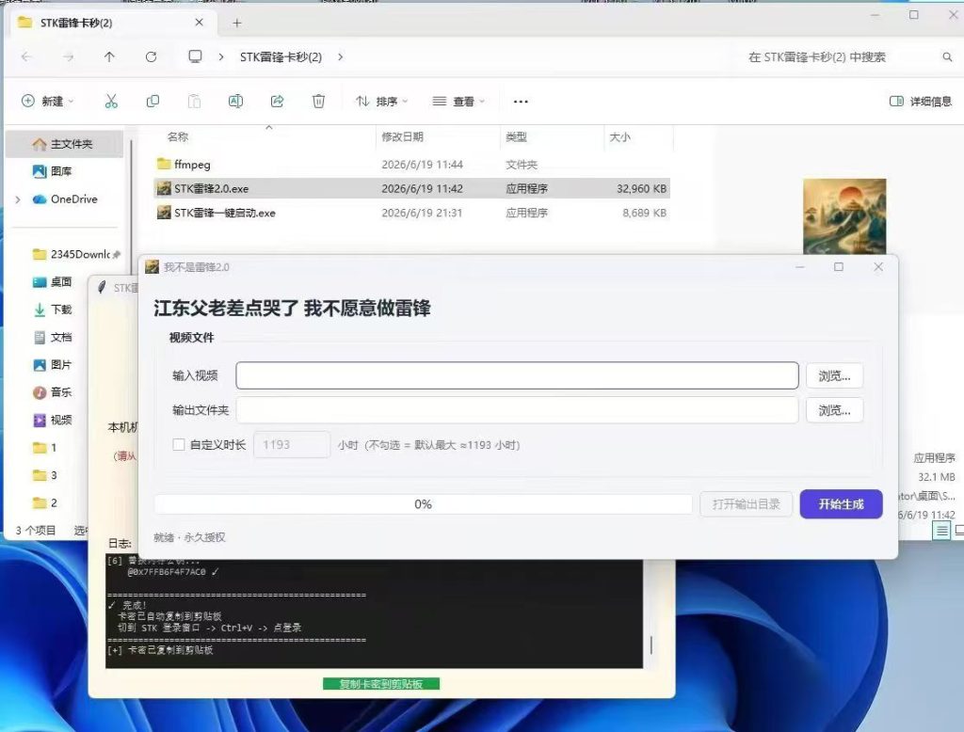Enable the 自定义时长 checkbox

click(179, 444)
